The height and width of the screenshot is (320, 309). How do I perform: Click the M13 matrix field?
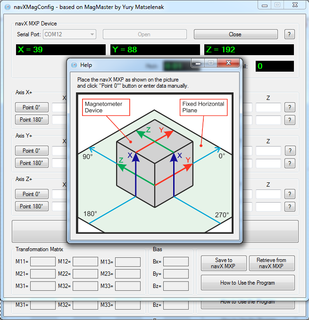[x=128, y=262]
